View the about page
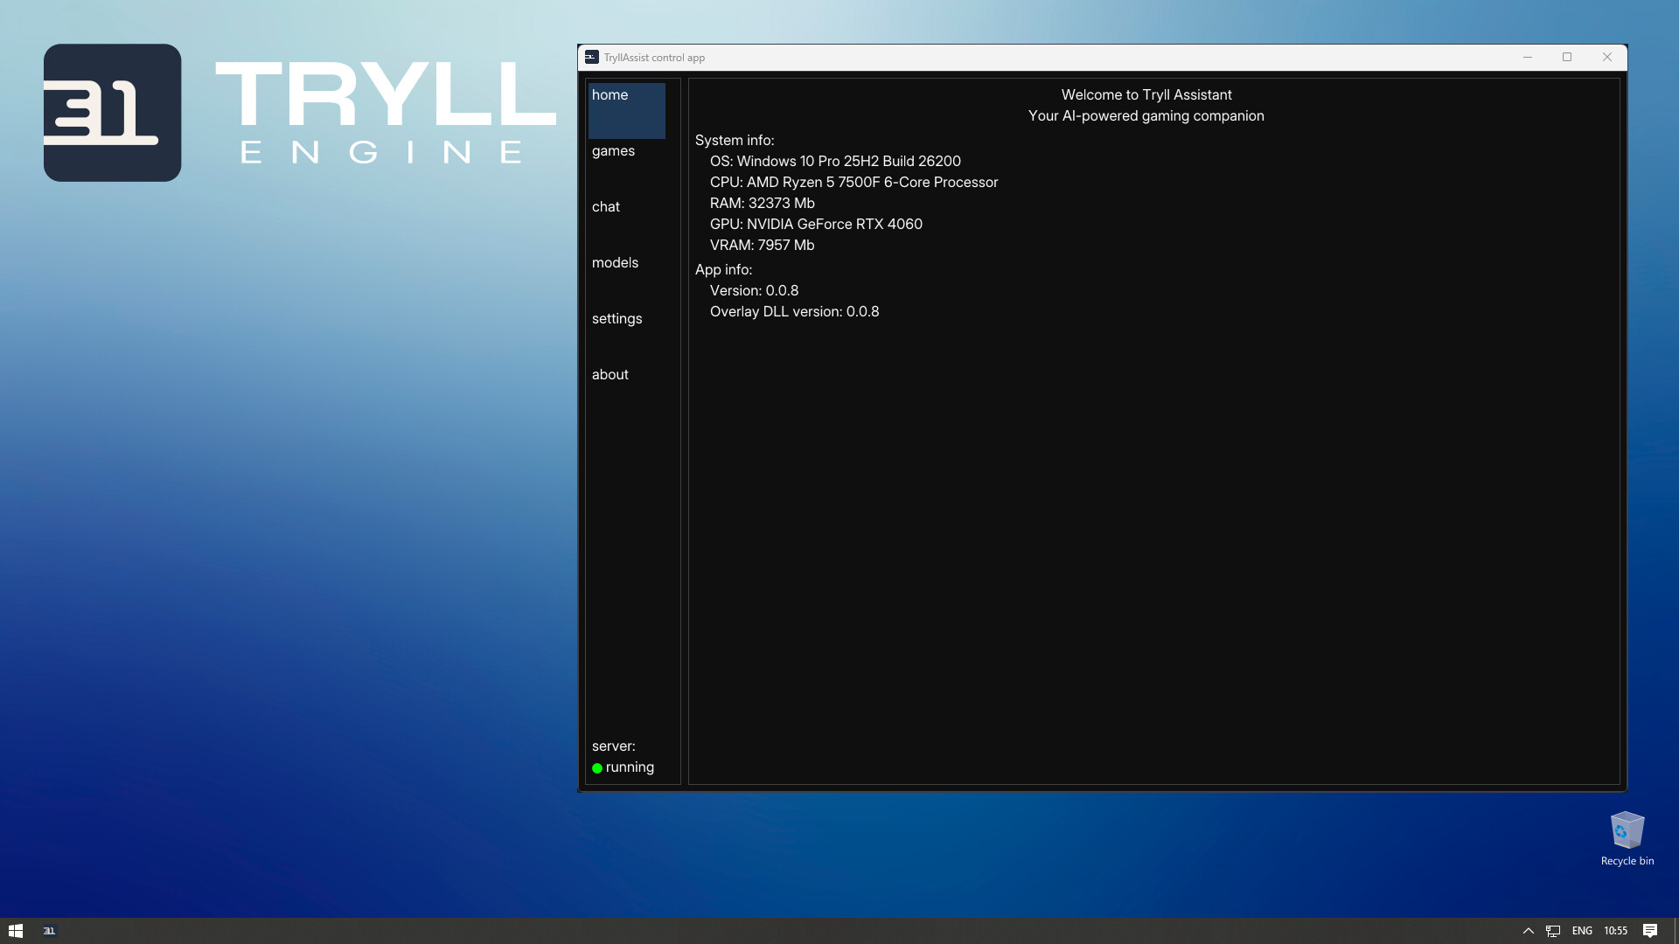1679x944 pixels. (610, 374)
